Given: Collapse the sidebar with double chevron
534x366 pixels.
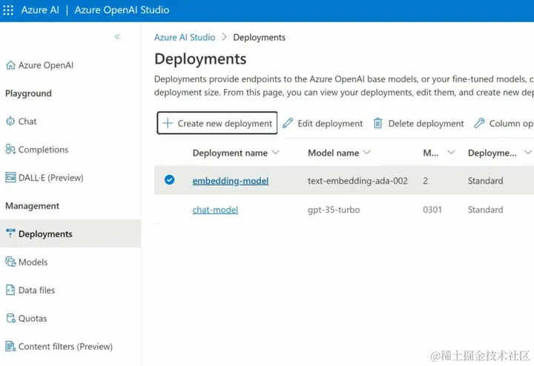Looking at the screenshot, I should (x=117, y=37).
